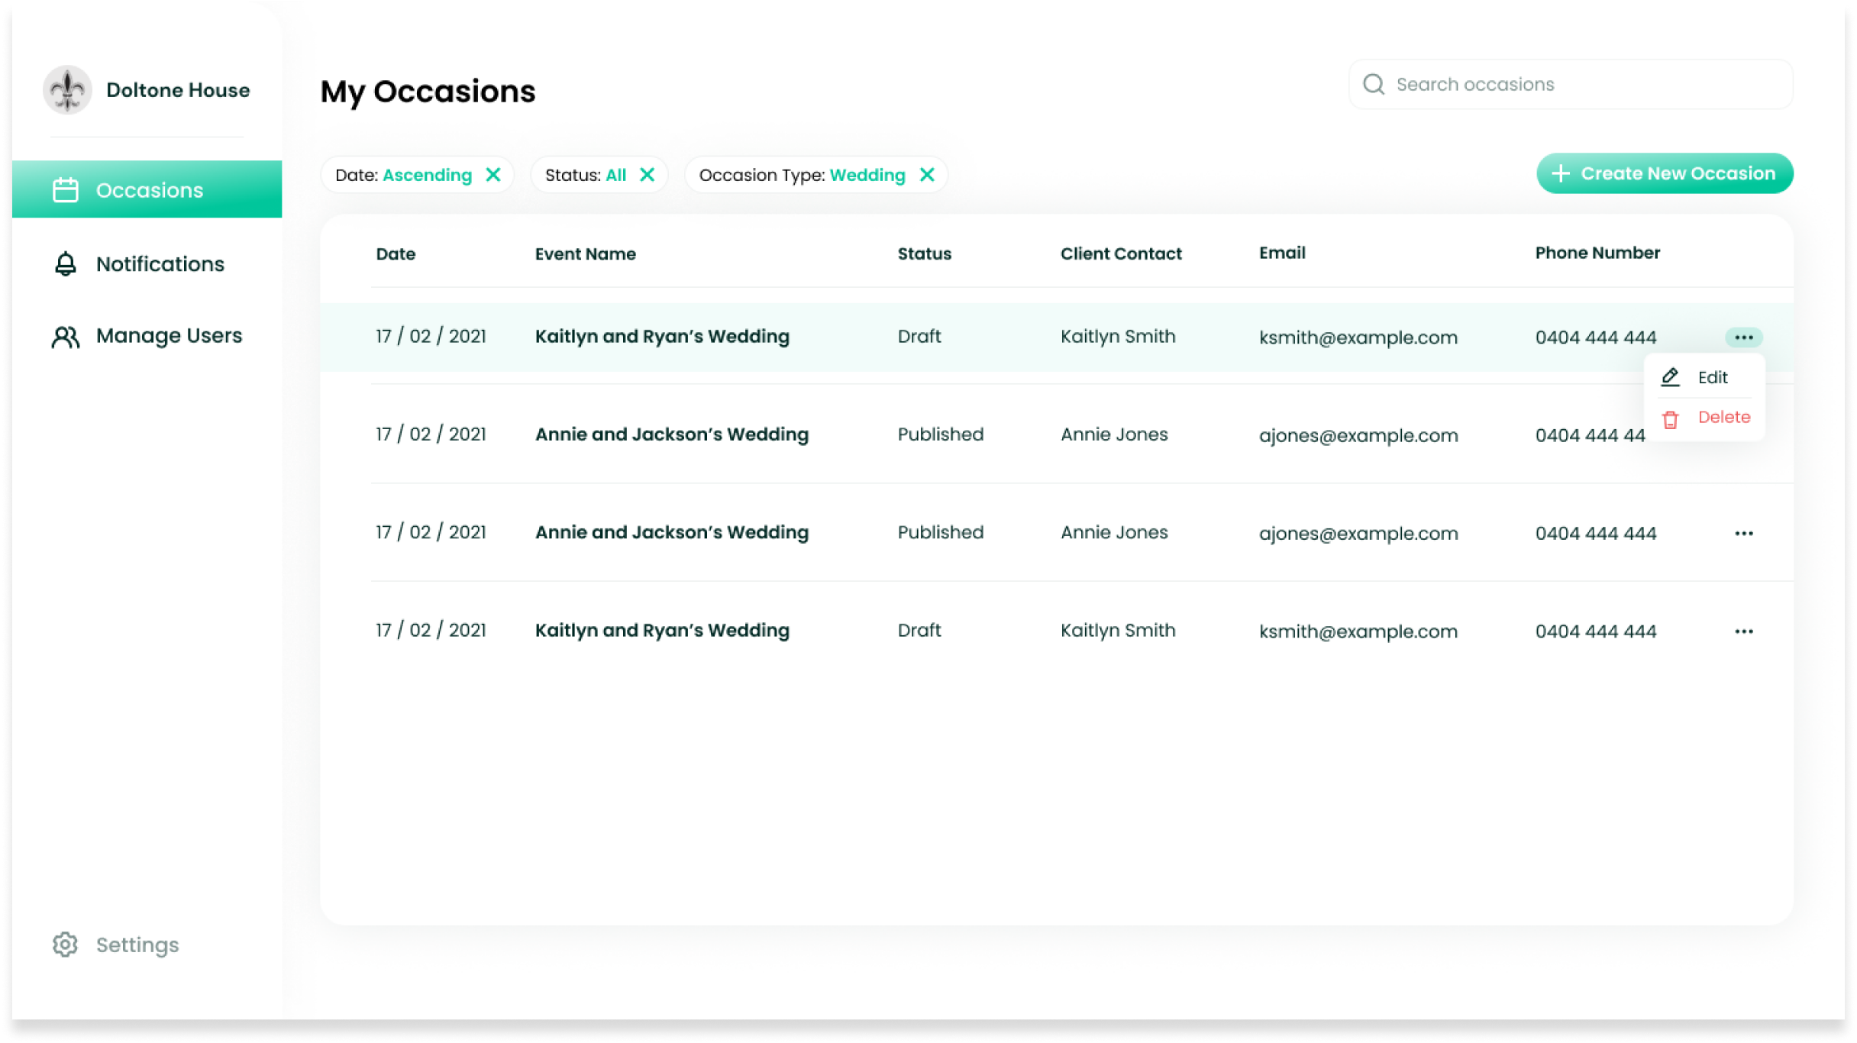Click the red trash icon in the popup
The height and width of the screenshot is (1043, 1857).
(1670, 419)
